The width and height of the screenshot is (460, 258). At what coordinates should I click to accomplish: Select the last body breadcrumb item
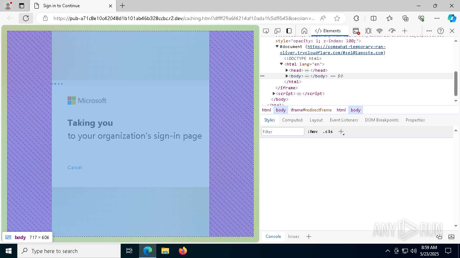coord(355,110)
